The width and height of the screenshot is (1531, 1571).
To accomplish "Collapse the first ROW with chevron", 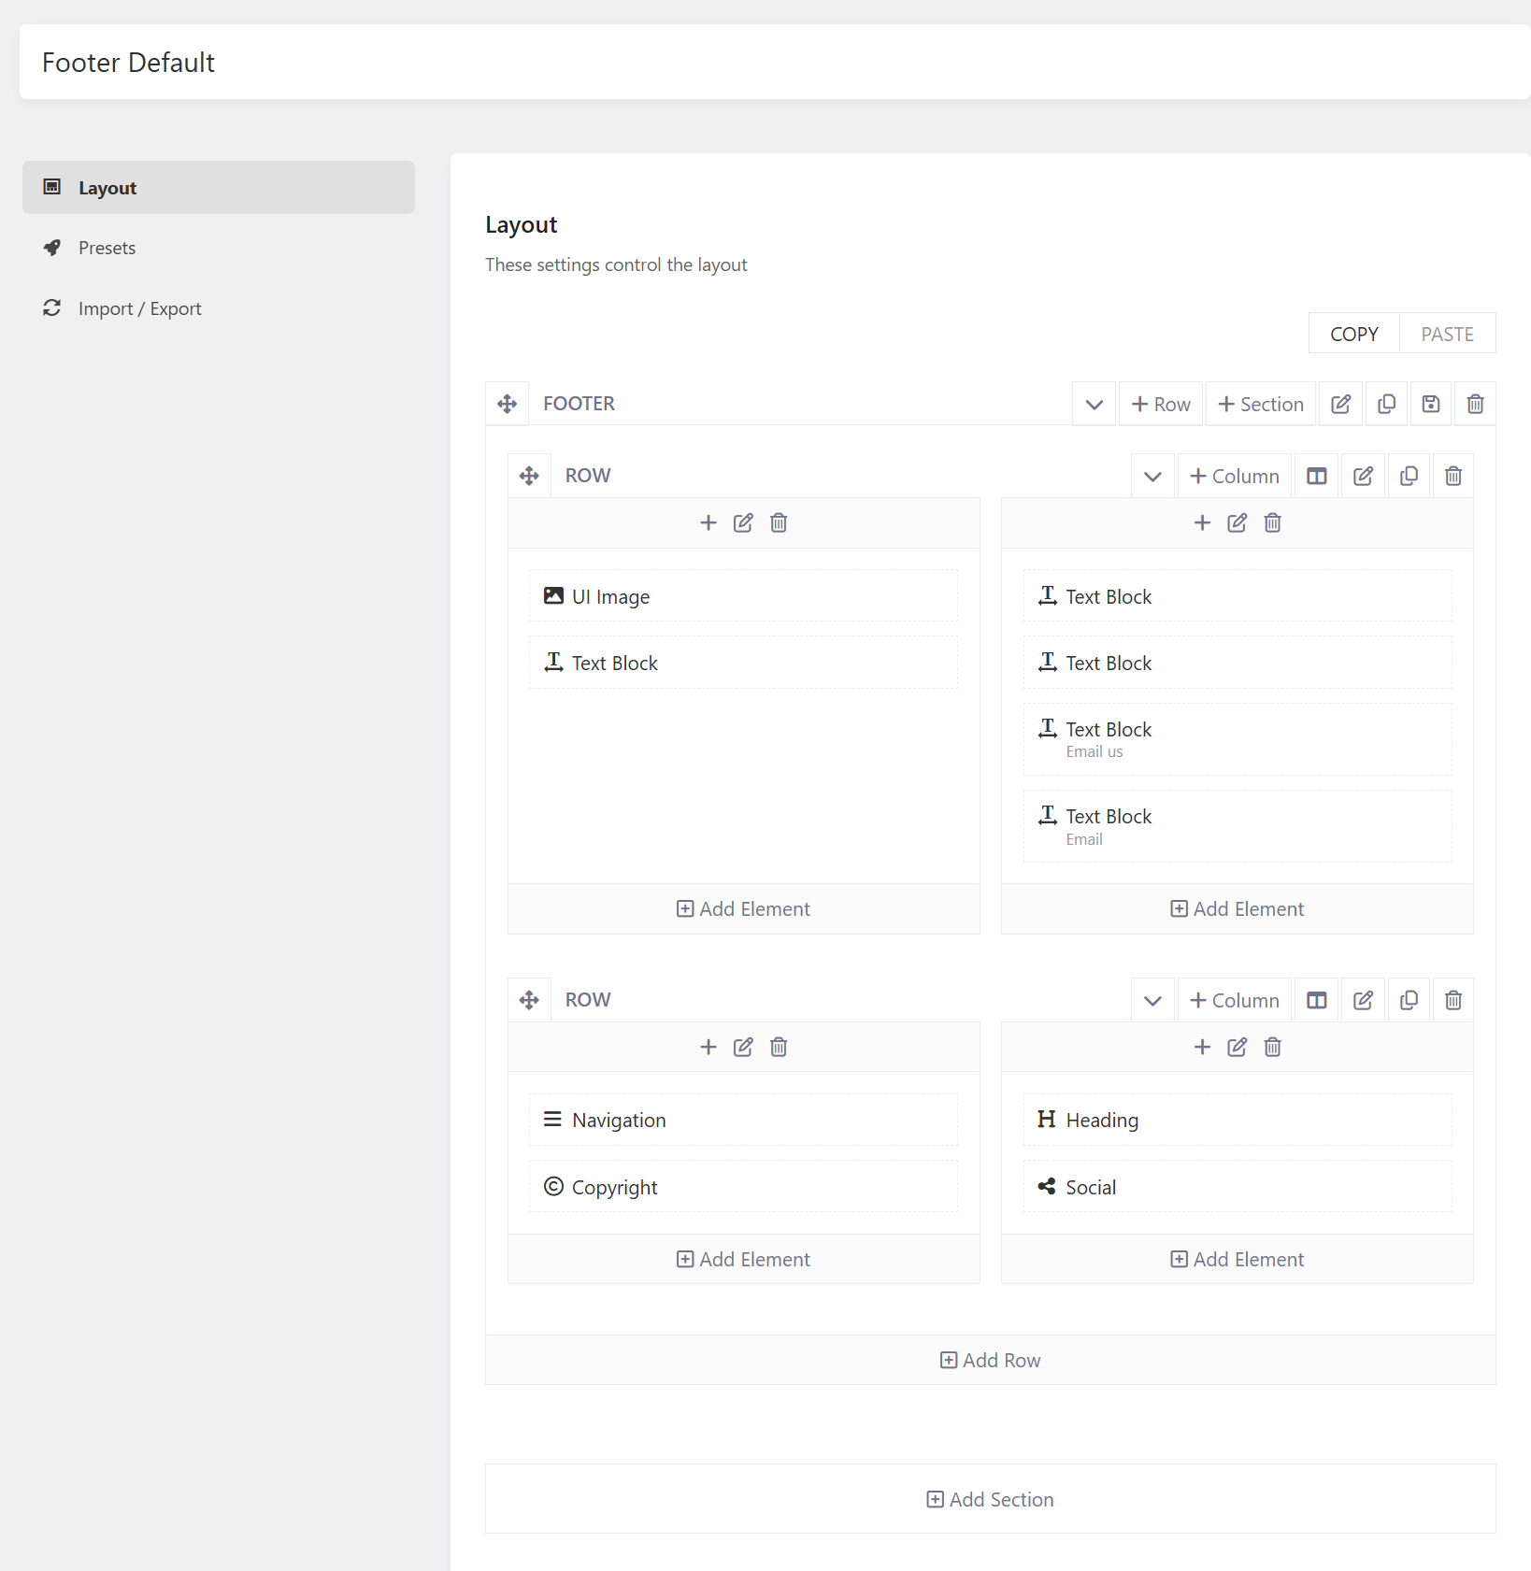I will pyautogui.click(x=1152, y=476).
